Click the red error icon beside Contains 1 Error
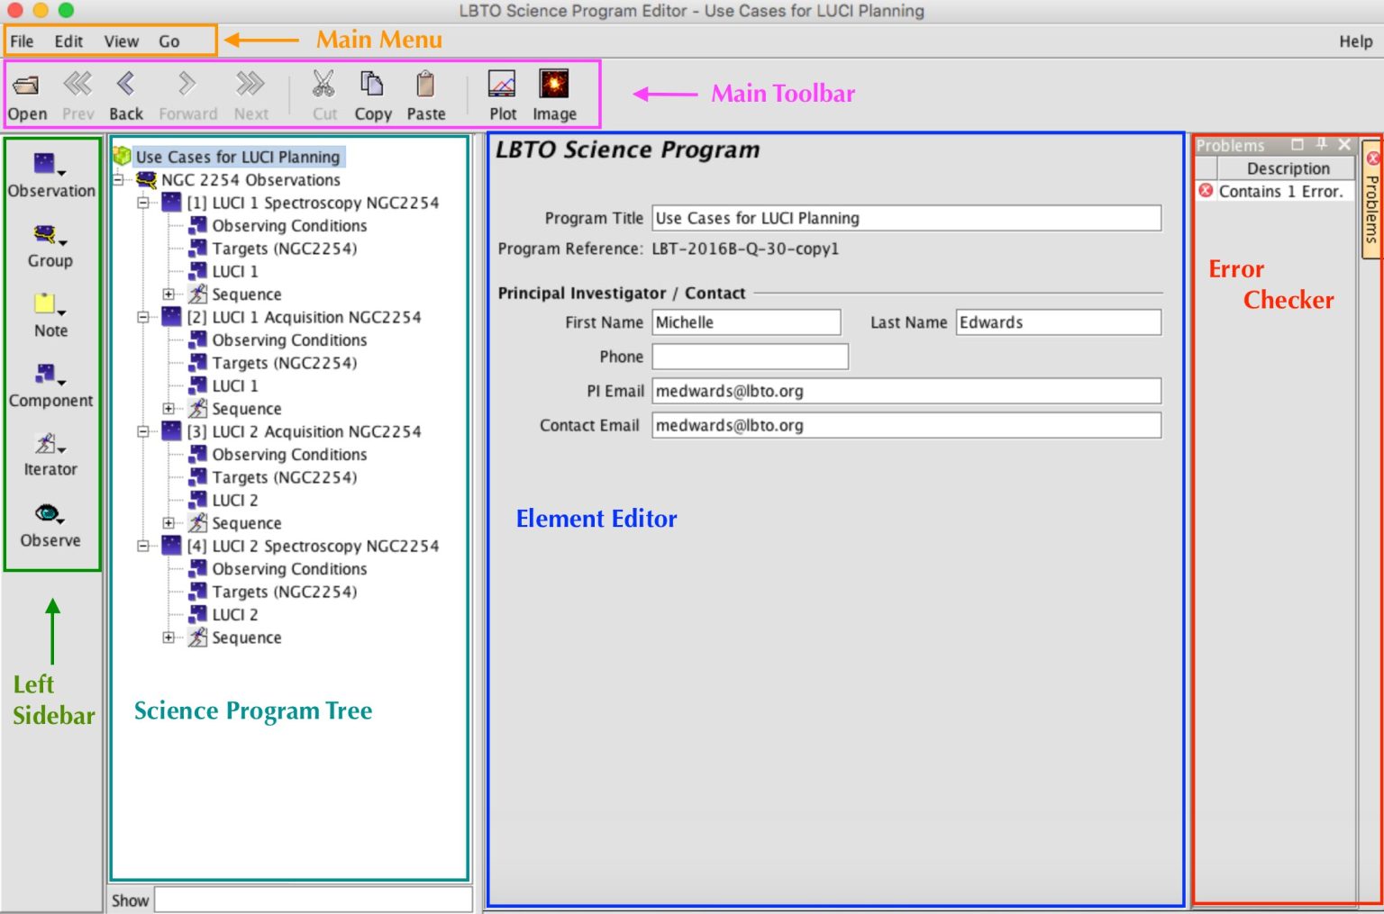1384x914 pixels. [1206, 191]
